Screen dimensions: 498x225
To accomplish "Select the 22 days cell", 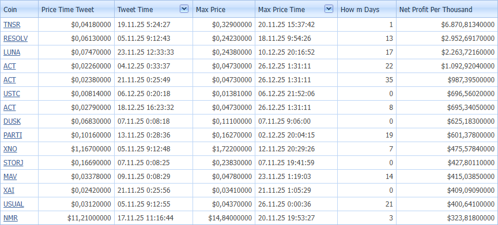I will pyautogui.click(x=367, y=66).
